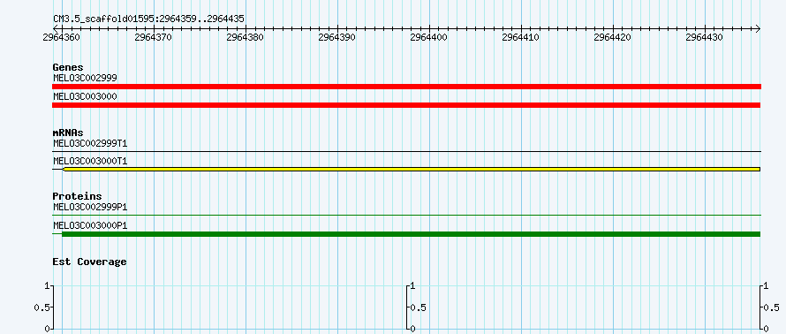Click the mRNAs track title

point(68,133)
